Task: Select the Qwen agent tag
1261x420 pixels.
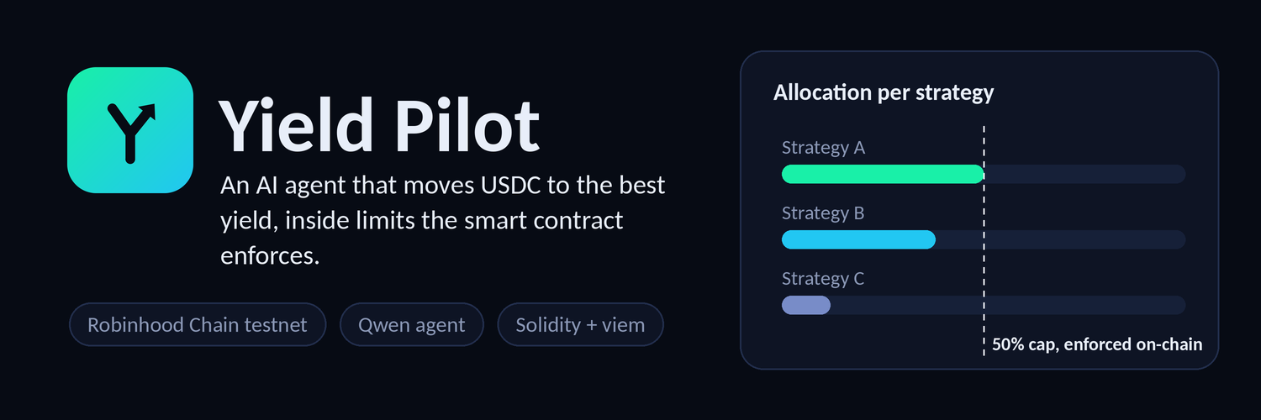Action: coord(412,324)
